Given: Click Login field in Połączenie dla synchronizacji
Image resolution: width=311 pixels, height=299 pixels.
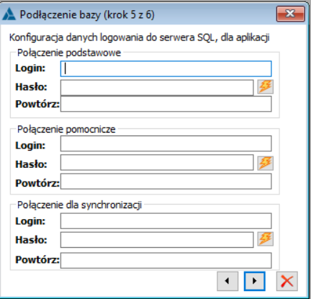Looking at the screenshot, I should [166, 220].
